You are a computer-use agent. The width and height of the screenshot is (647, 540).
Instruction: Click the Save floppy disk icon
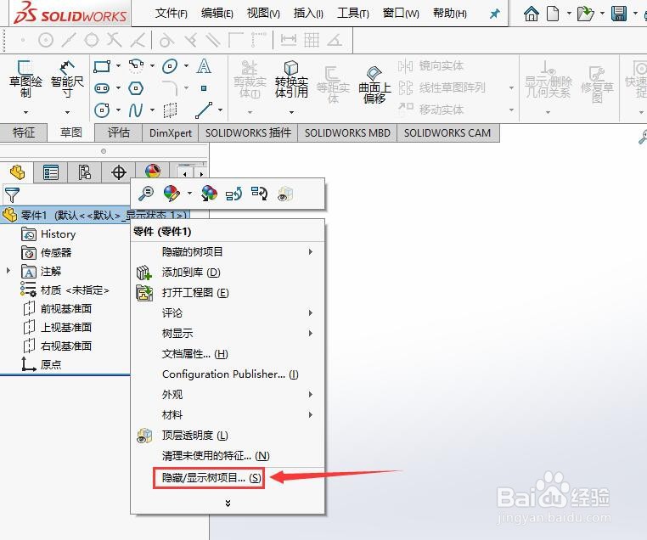[619, 14]
